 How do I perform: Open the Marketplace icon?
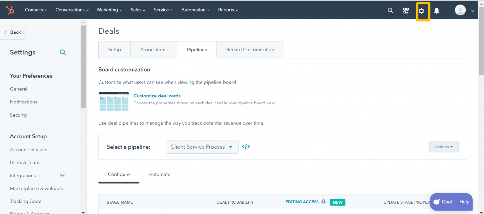(406, 10)
